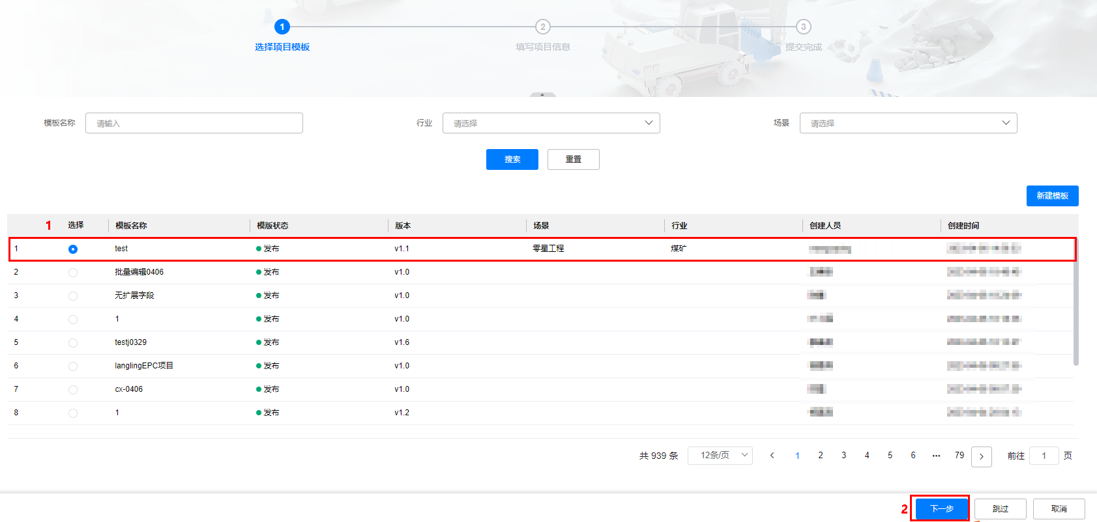Click the table's vertical scrollbar
The height and width of the screenshot is (522, 1097).
(x=1076, y=302)
